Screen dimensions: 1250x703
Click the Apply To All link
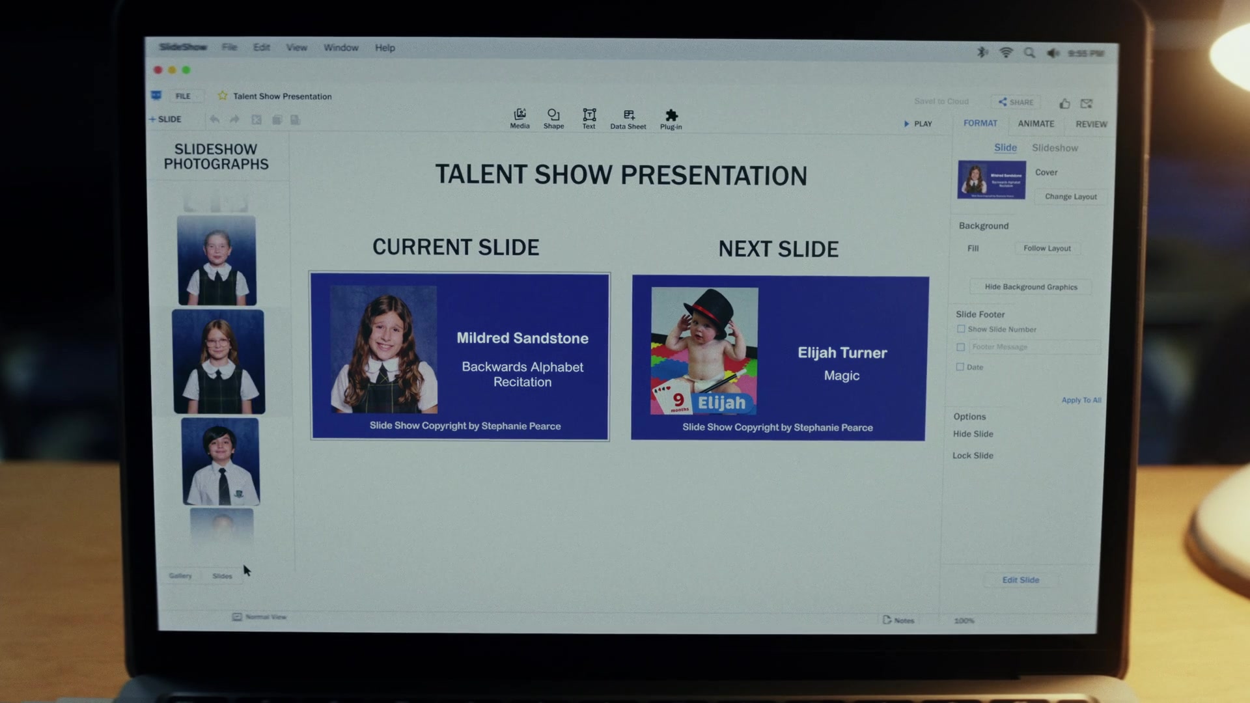tap(1081, 400)
